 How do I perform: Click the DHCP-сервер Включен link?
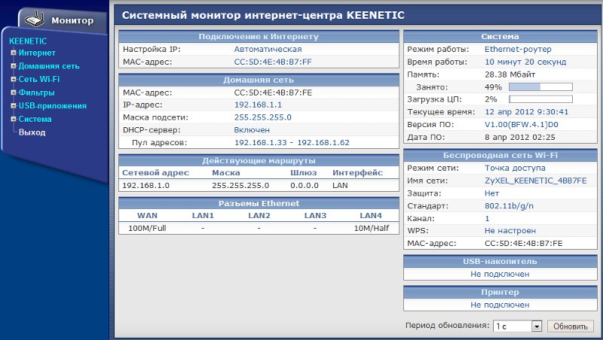(x=252, y=130)
